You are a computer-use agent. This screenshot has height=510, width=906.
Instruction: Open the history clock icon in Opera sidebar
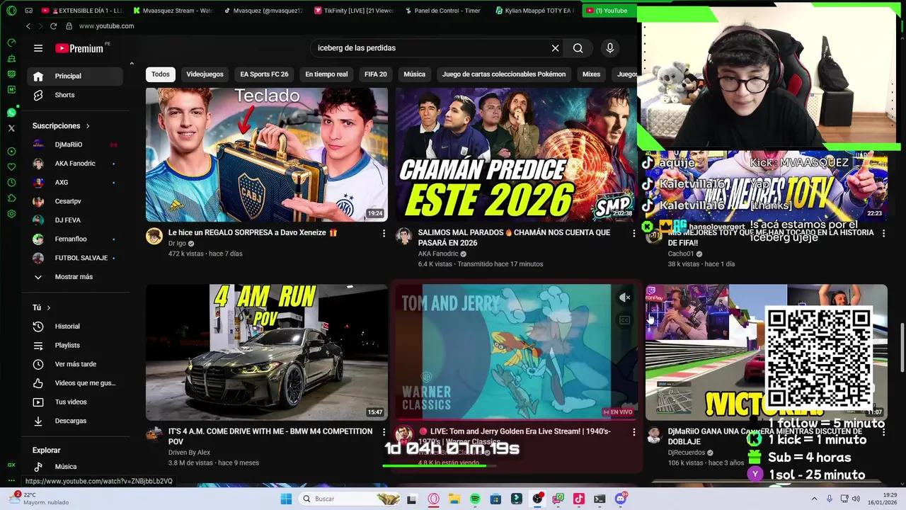tap(11, 183)
